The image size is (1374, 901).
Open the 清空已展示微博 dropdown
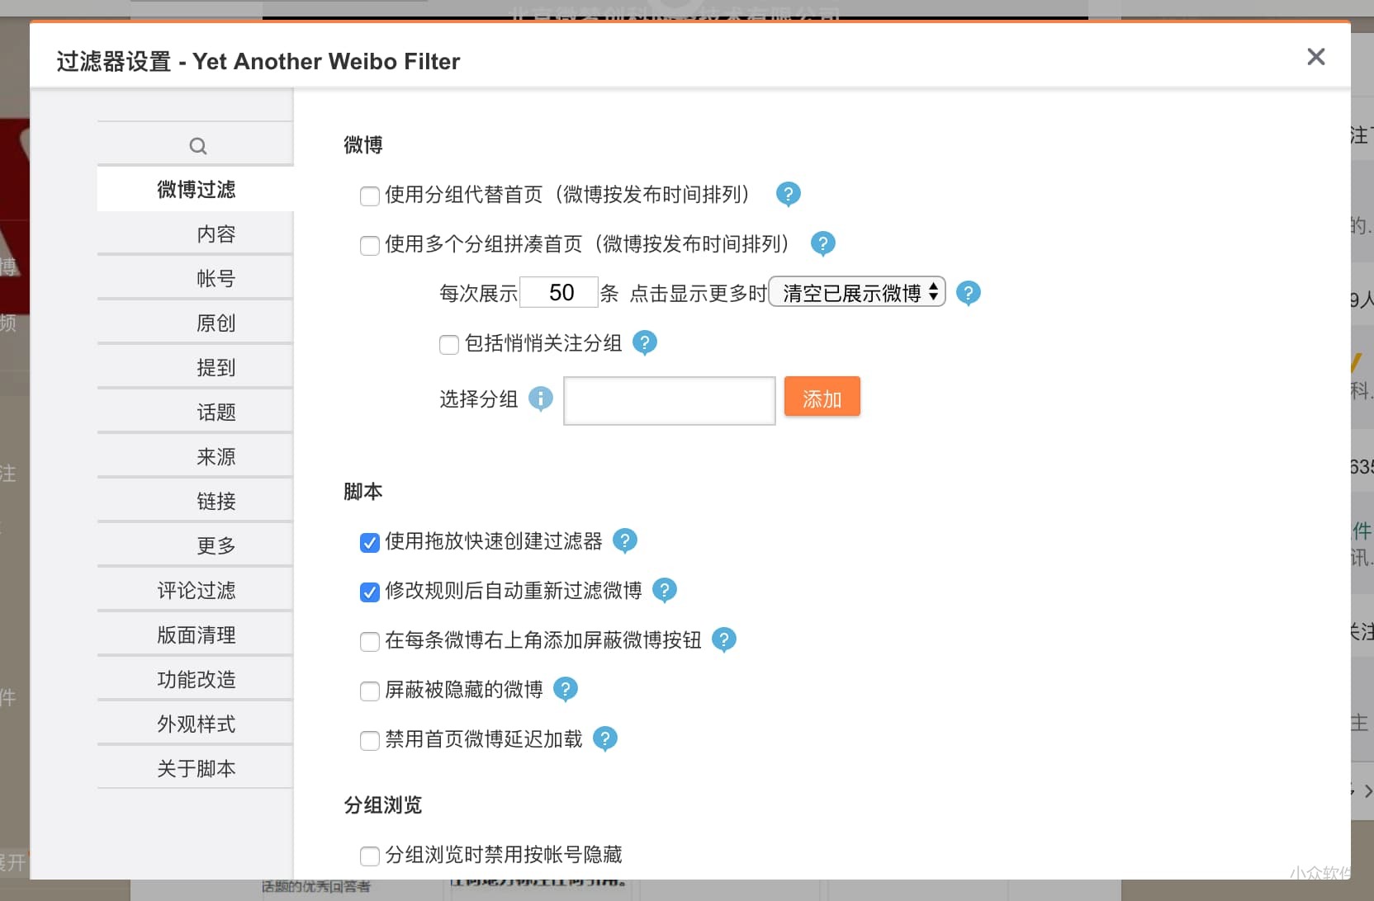(x=856, y=292)
